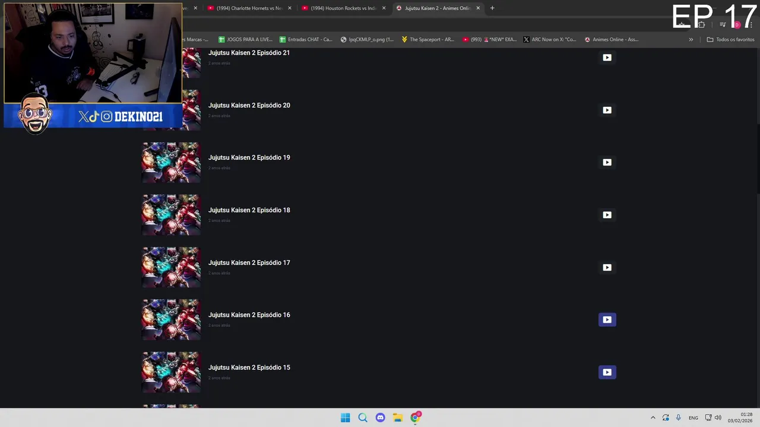Close the Jujutsu Kaisen 2 tab

[478, 8]
